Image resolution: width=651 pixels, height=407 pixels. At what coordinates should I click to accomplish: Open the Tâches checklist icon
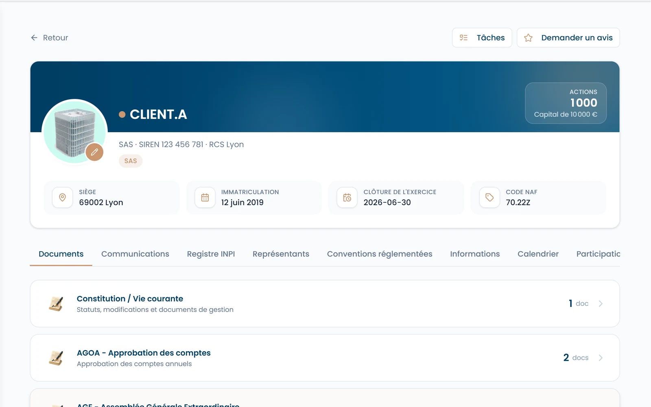(x=463, y=37)
